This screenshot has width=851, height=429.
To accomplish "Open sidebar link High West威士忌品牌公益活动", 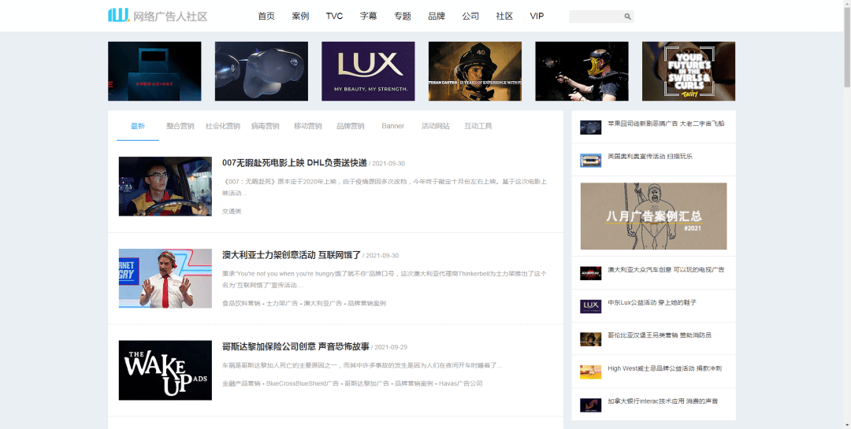I will tap(664, 368).
